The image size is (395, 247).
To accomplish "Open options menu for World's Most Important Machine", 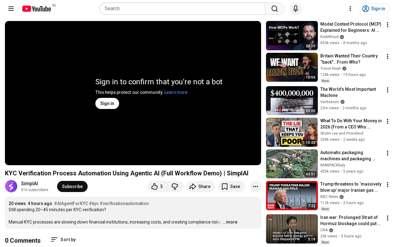I will pos(388,90).
